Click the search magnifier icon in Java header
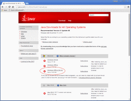The width and height of the screenshot is (131, 101). 107,15
